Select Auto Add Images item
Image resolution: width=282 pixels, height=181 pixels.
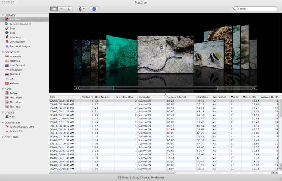[x=19, y=46]
